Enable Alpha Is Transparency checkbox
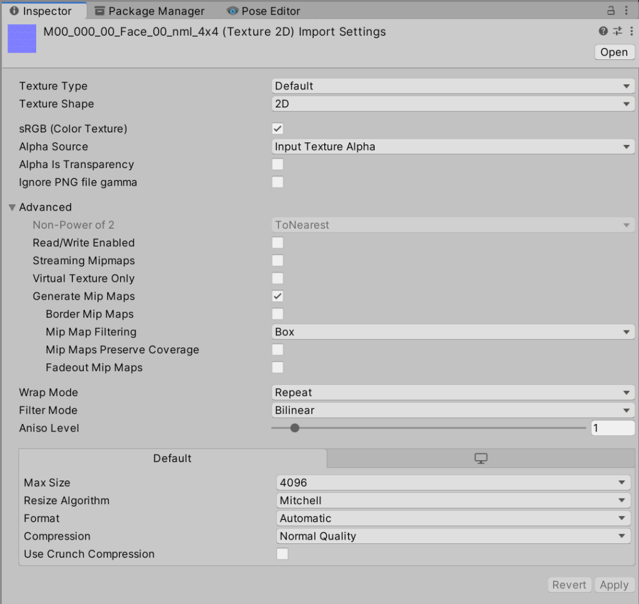 tap(277, 164)
